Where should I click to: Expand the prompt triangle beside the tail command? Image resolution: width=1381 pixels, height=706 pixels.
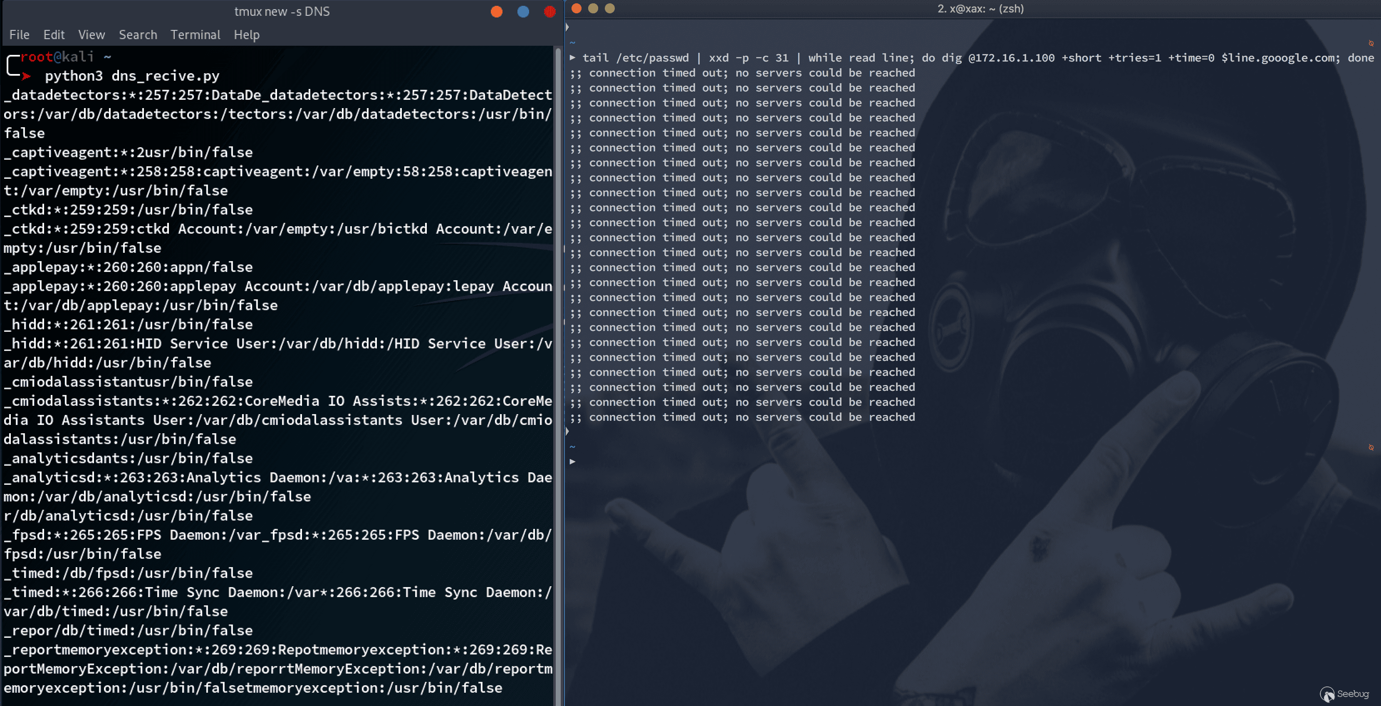tap(573, 57)
